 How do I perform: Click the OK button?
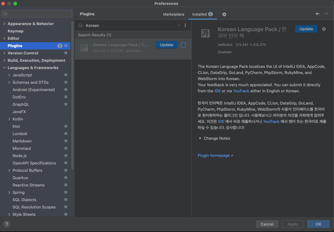click(318, 224)
